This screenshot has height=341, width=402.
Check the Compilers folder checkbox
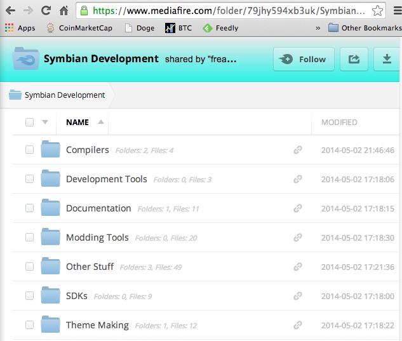[x=29, y=149]
